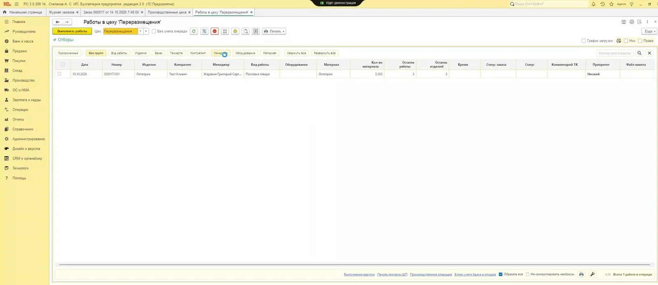The height and width of the screenshot is (285, 658).
Task: Click the printer icon in the bottom bar
Action: click(x=582, y=274)
